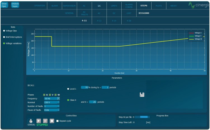The image size is (210, 130).
Task: Open the PLOTS tab
Action: [159, 6]
